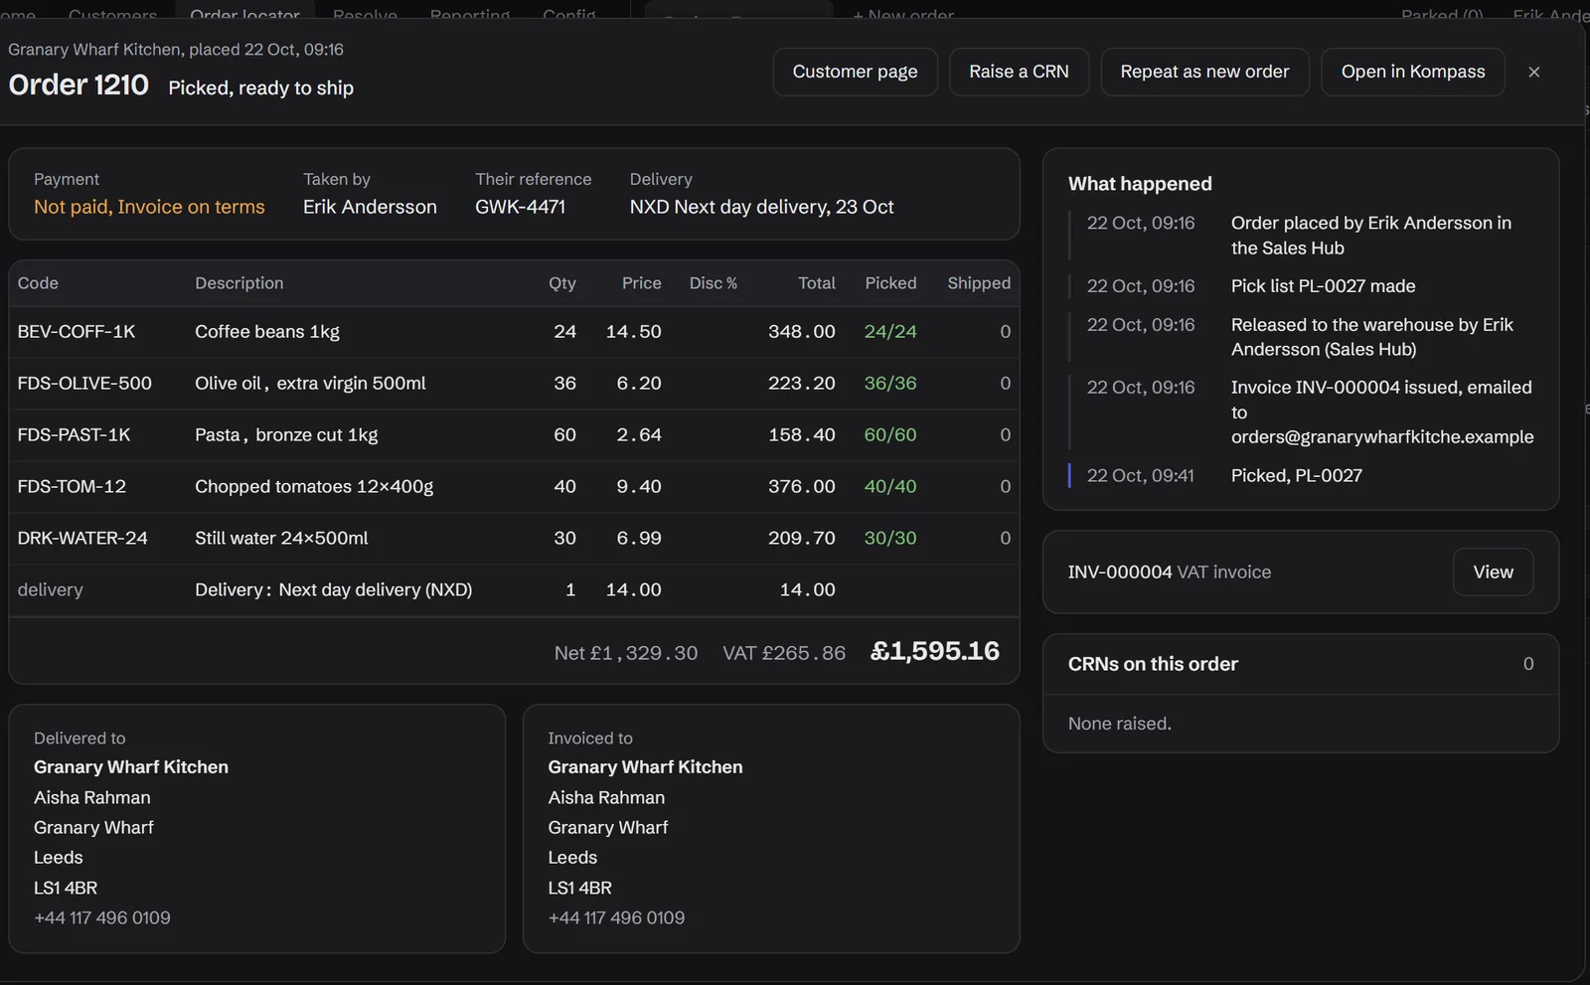Image resolution: width=1590 pixels, height=985 pixels.
Task: Go to the Resolve tab
Action: [x=365, y=13]
